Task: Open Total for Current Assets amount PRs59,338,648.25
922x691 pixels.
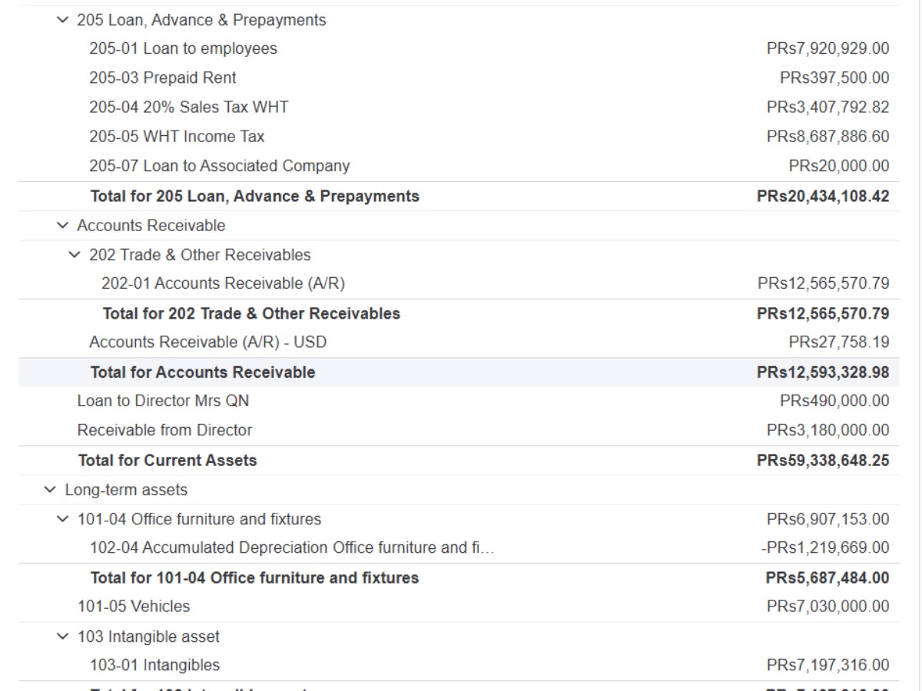Action: 823,460
